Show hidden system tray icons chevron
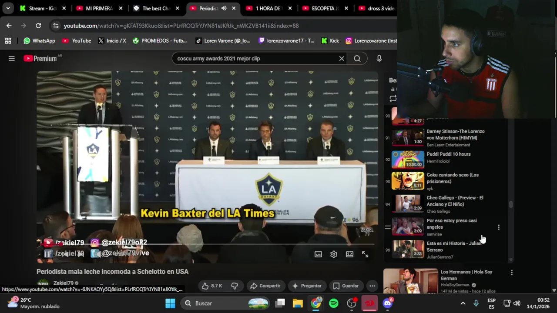This screenshot has height=313, width=557. tap(463, 303)
